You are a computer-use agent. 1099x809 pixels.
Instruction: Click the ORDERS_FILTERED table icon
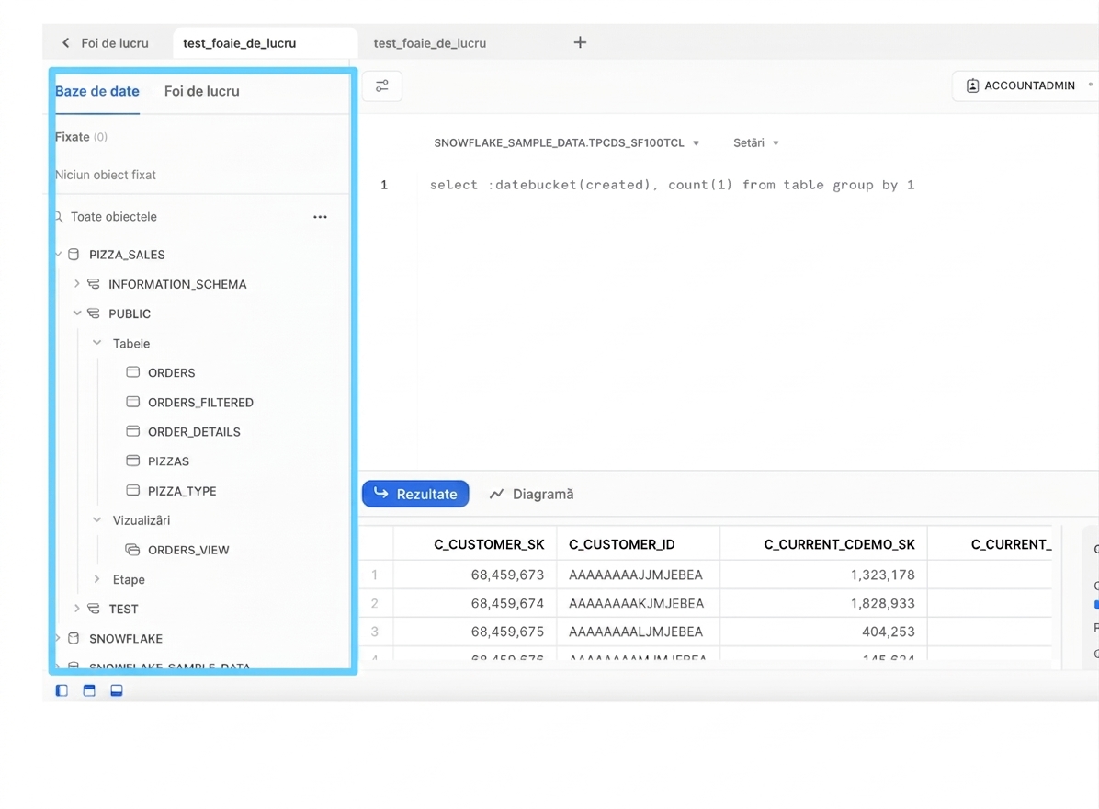tap(132, 402)
